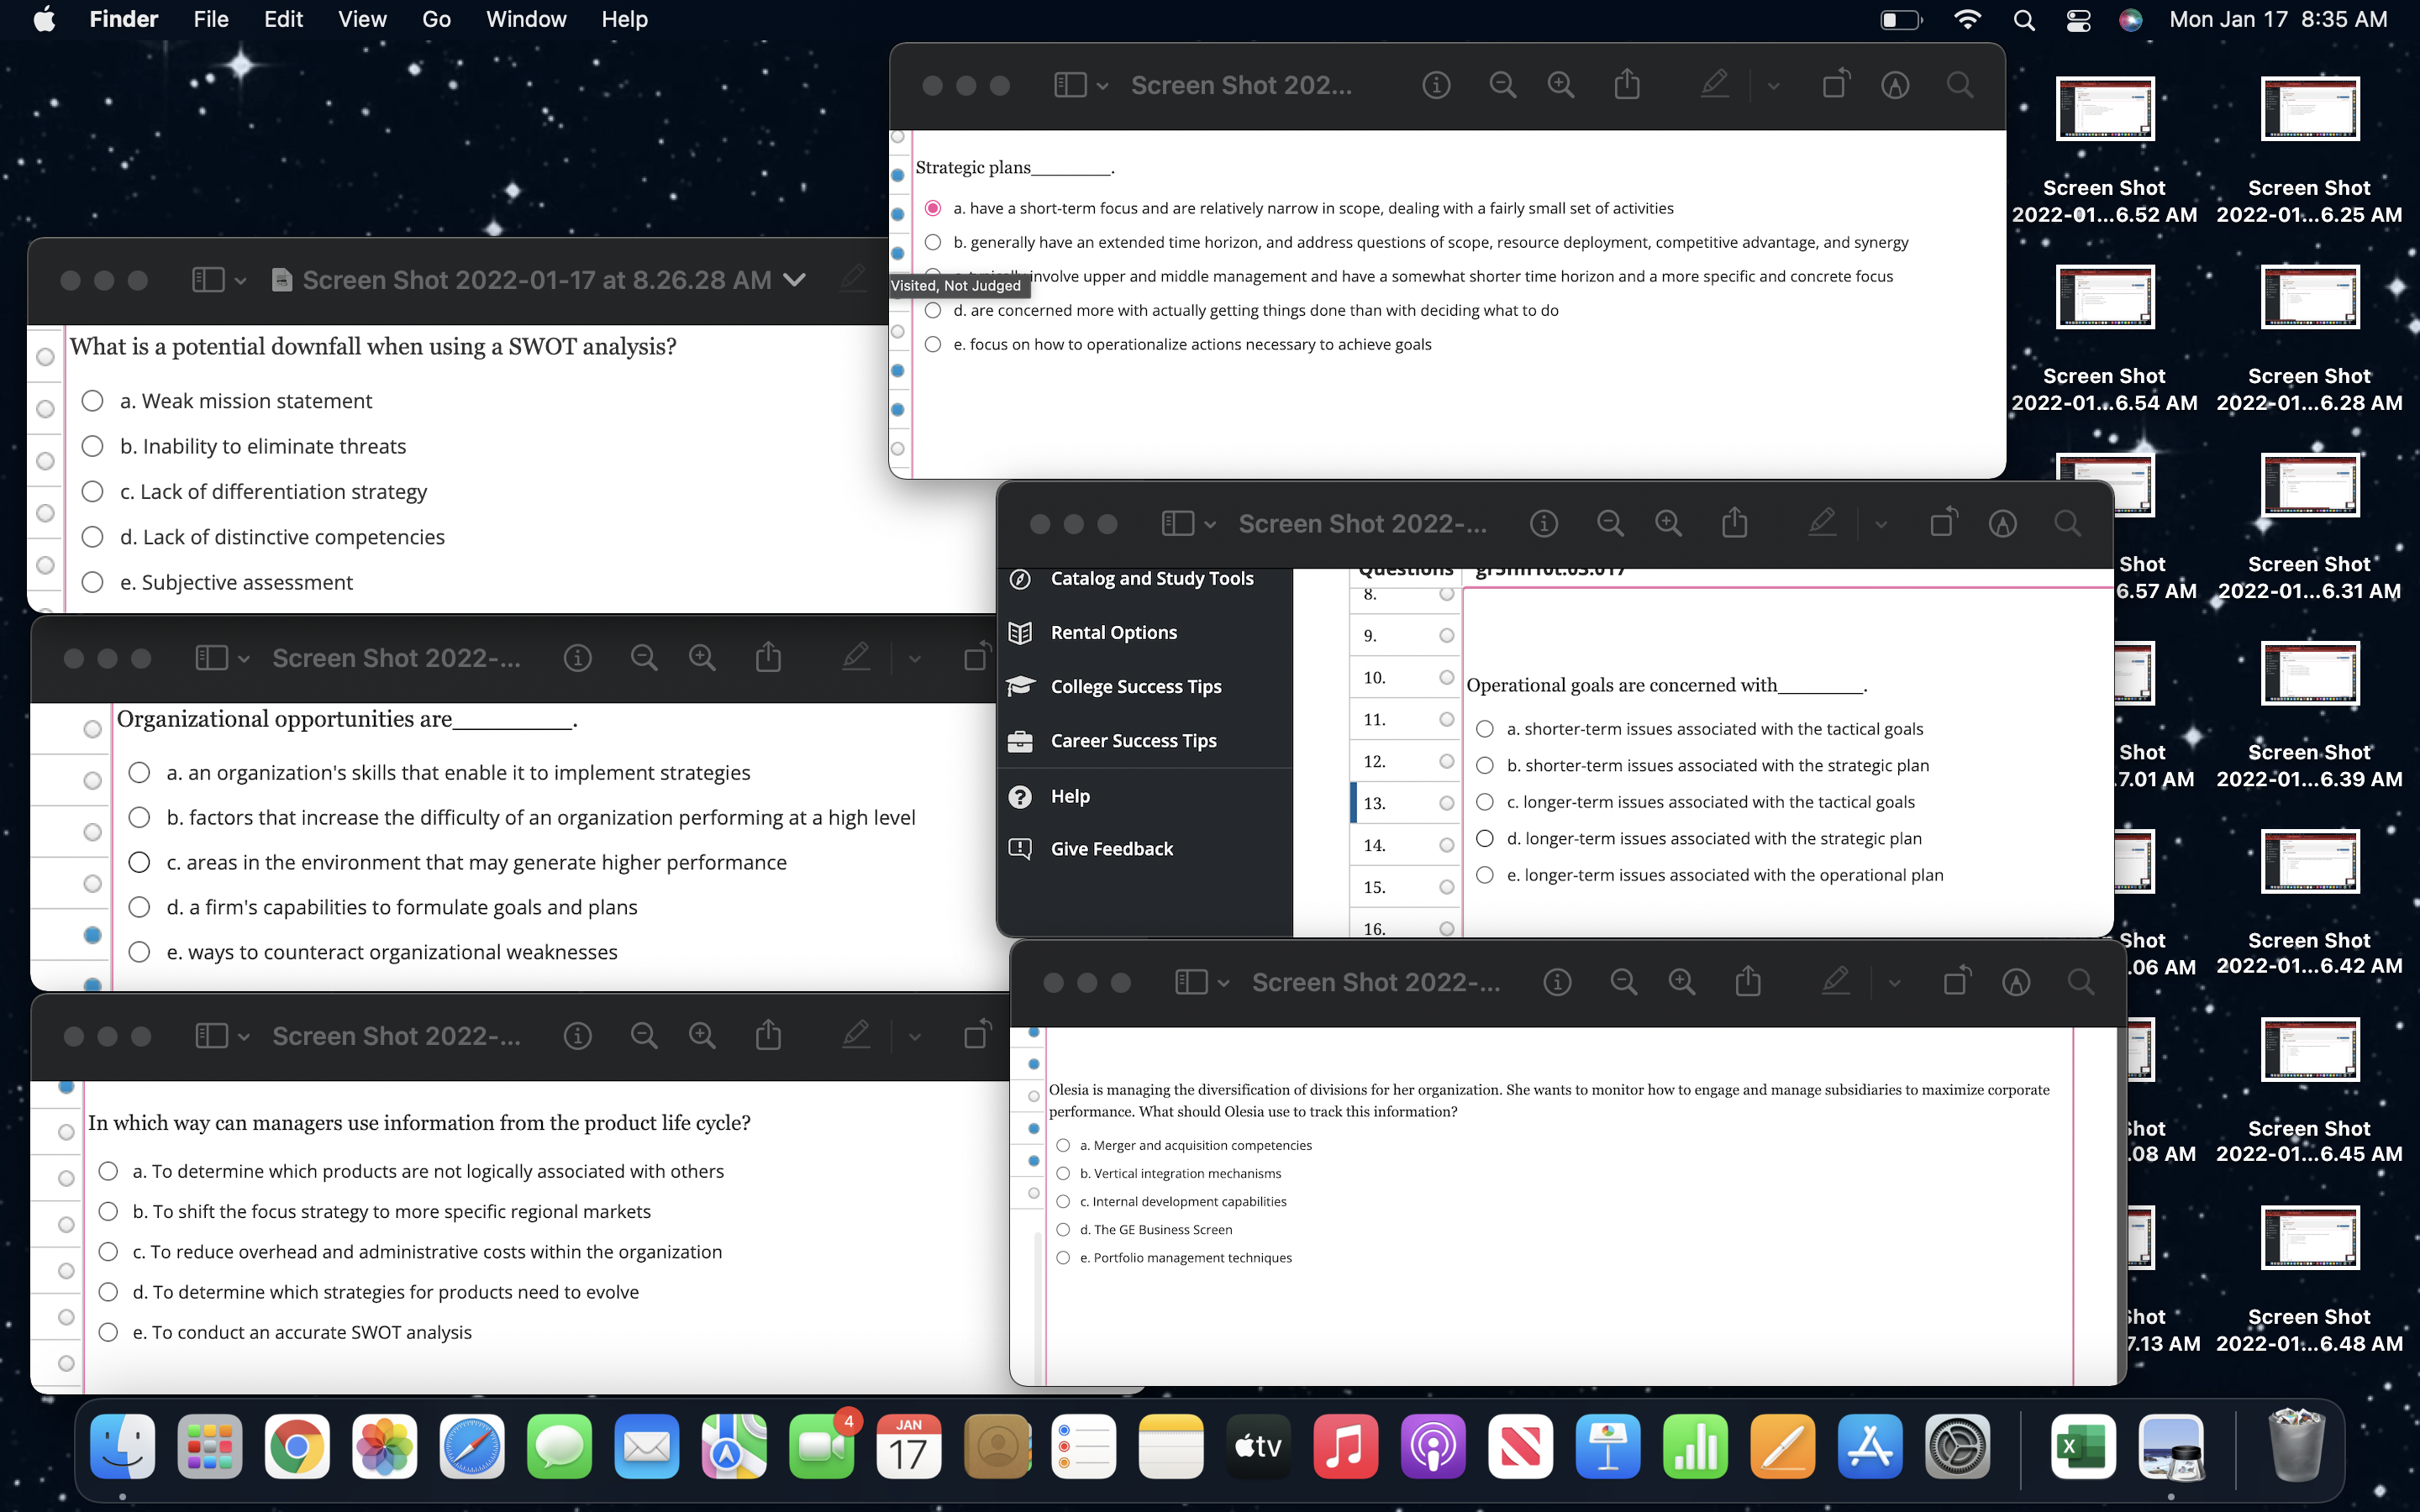Open title chevron of Screen Shot 8.26.28 AM window
Image resolution: width=2420 pixels, height=1512 pixels.
(795, 280)
